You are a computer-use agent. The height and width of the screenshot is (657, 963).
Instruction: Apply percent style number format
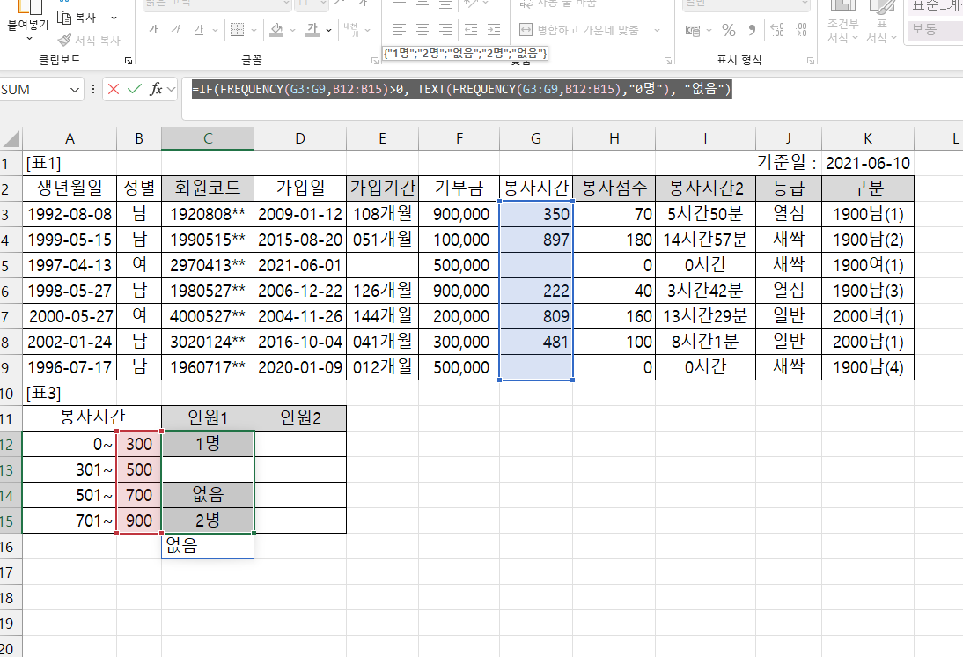point(728,30)
